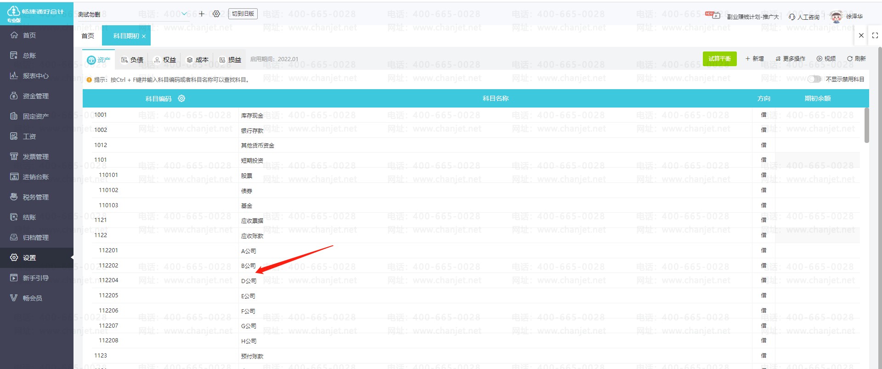
Task: Open gear settings icon in top bar
Action: pos(216,14)
